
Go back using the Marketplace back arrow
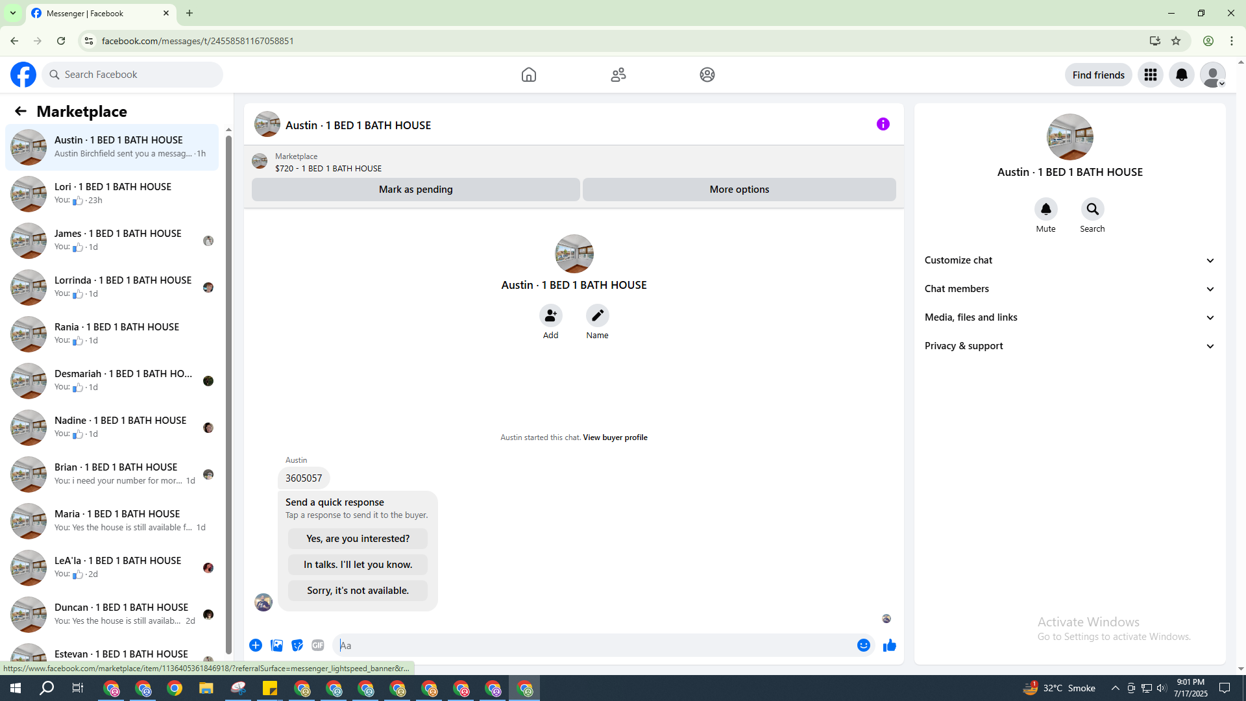pyautogui.click(x=21, y=111)
